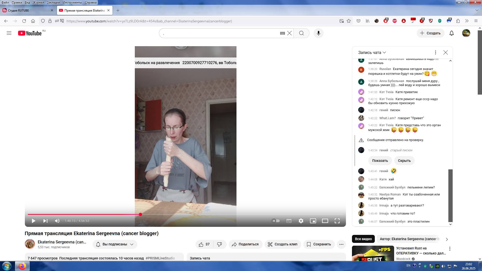Start voice search with microphone

(x=318, y=33)
